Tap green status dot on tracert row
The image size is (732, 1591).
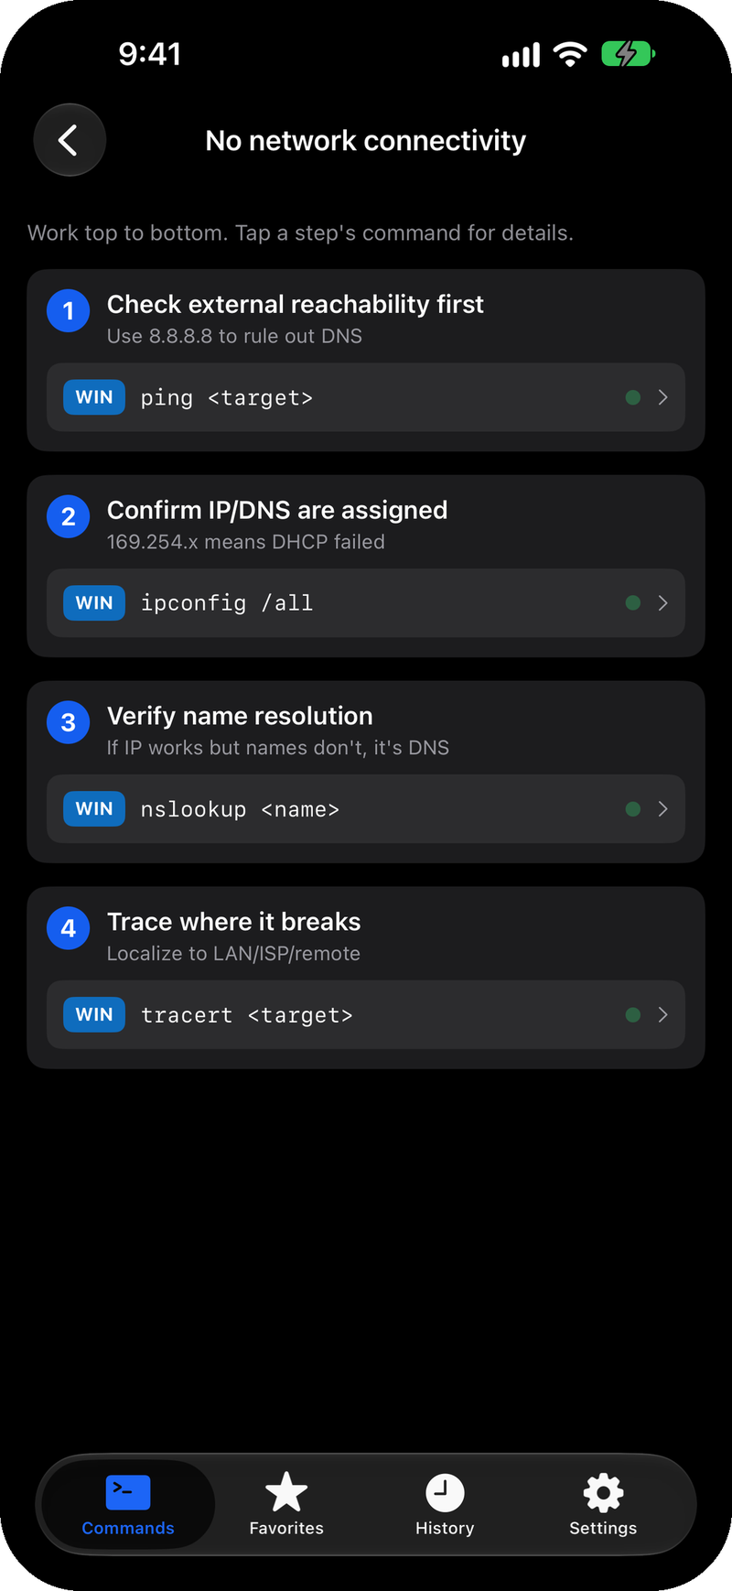[632, 1015]
